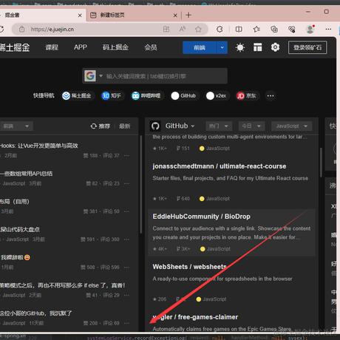Open free-games-claimer repository
This screenshot has height=340, width=340.
pos(195,317)
